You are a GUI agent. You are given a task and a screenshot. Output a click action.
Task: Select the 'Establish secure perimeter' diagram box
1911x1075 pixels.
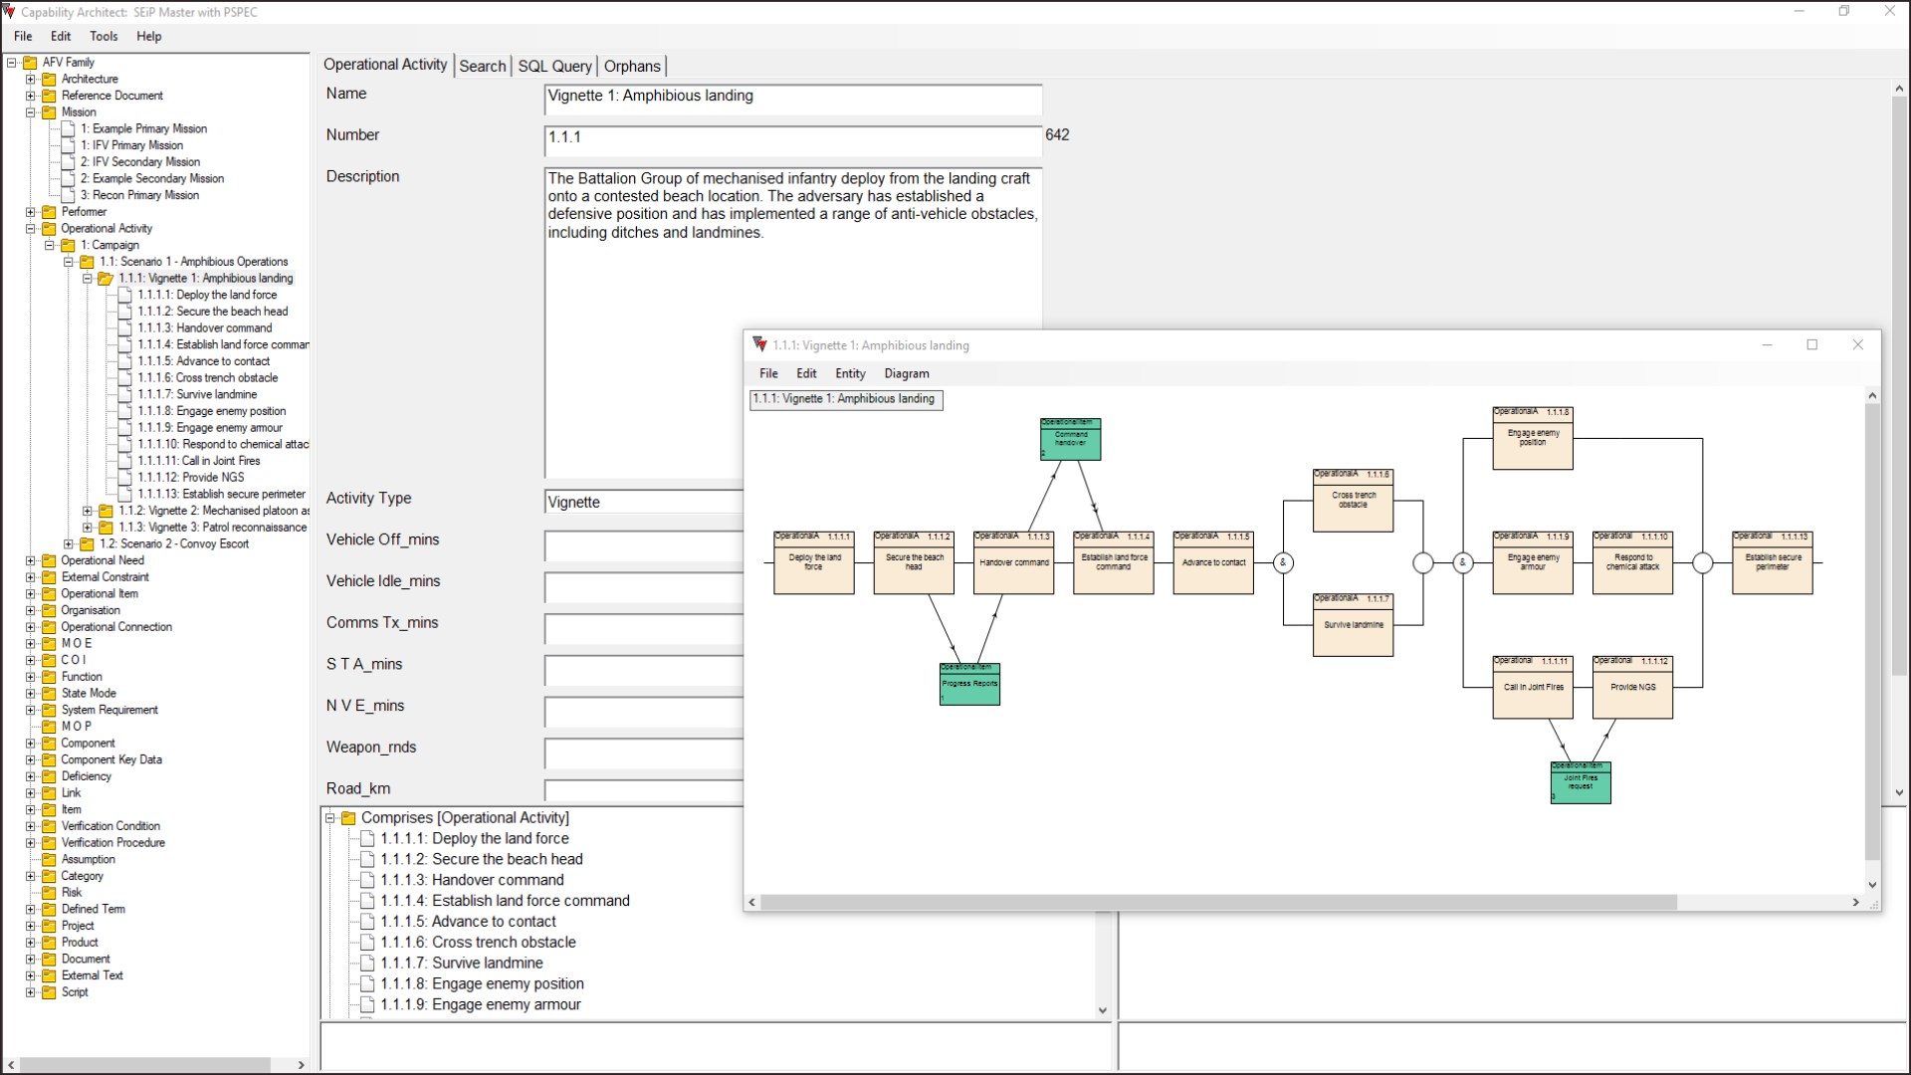coord(1772,563)
